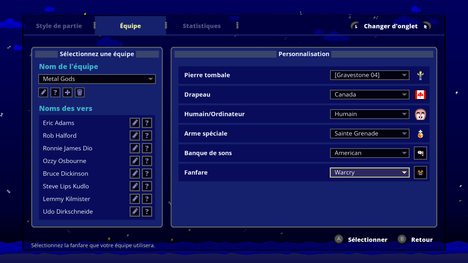Image resolution: width=468 pixels, height=263 pixels.
Task: Randomize name for Rob Halford
Action: point(147,136)
